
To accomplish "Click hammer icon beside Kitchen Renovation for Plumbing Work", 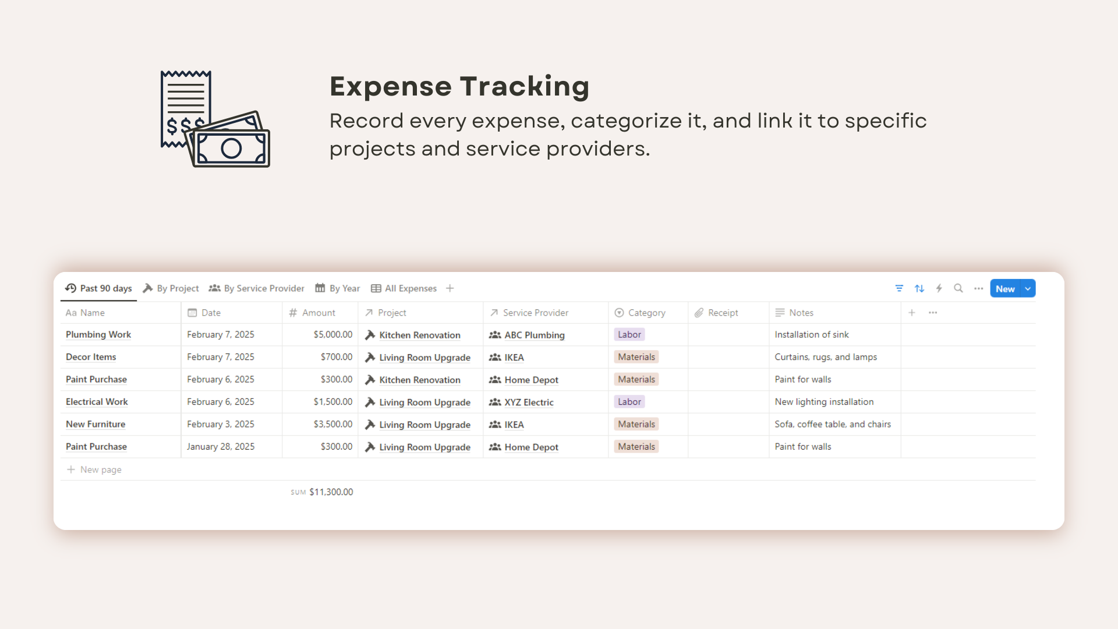I will point(370,335).
